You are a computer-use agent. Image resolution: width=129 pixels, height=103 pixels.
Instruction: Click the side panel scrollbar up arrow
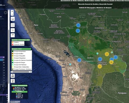click(x=9, y=10)
